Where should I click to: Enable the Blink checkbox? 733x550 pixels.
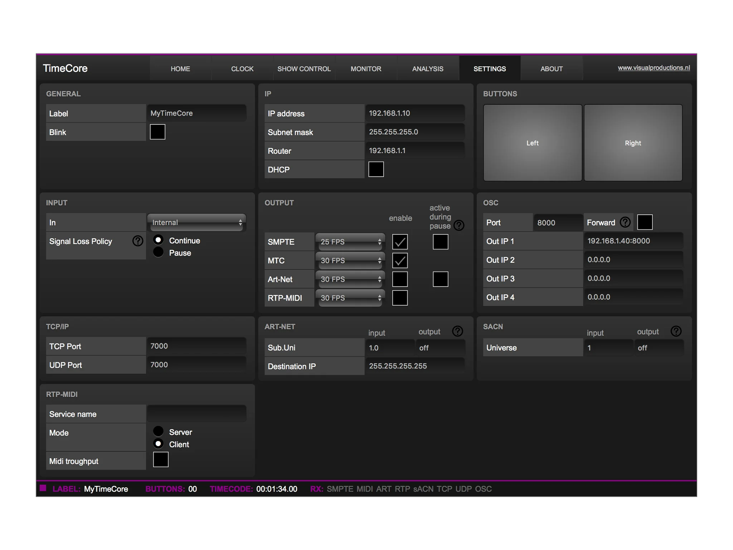157,132
